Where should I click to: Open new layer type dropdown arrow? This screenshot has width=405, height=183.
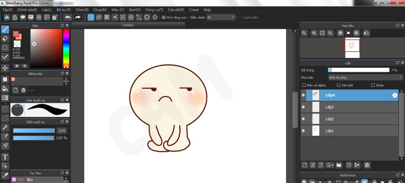(332, 165)
